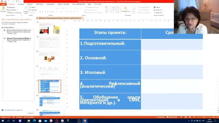Click the Закрыть button in the recovery pane
The width and height of the screenshot is (219, 123).
click(31, 113)
